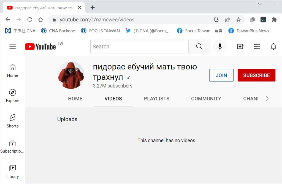Bookmark this page with star icon
The height and width of the screenshot is (184, 282).
(x=238, y=20)
